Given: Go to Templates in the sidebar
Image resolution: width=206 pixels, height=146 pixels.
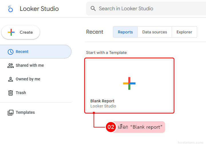Looking at the screenshot, I should point(25,112).
